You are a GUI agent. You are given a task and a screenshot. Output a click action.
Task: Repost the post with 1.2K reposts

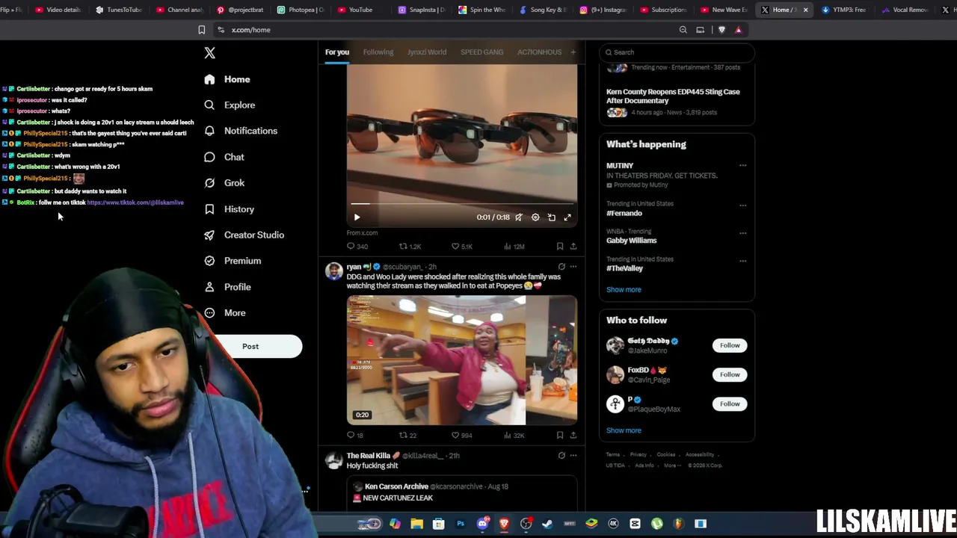coord(410,246)
